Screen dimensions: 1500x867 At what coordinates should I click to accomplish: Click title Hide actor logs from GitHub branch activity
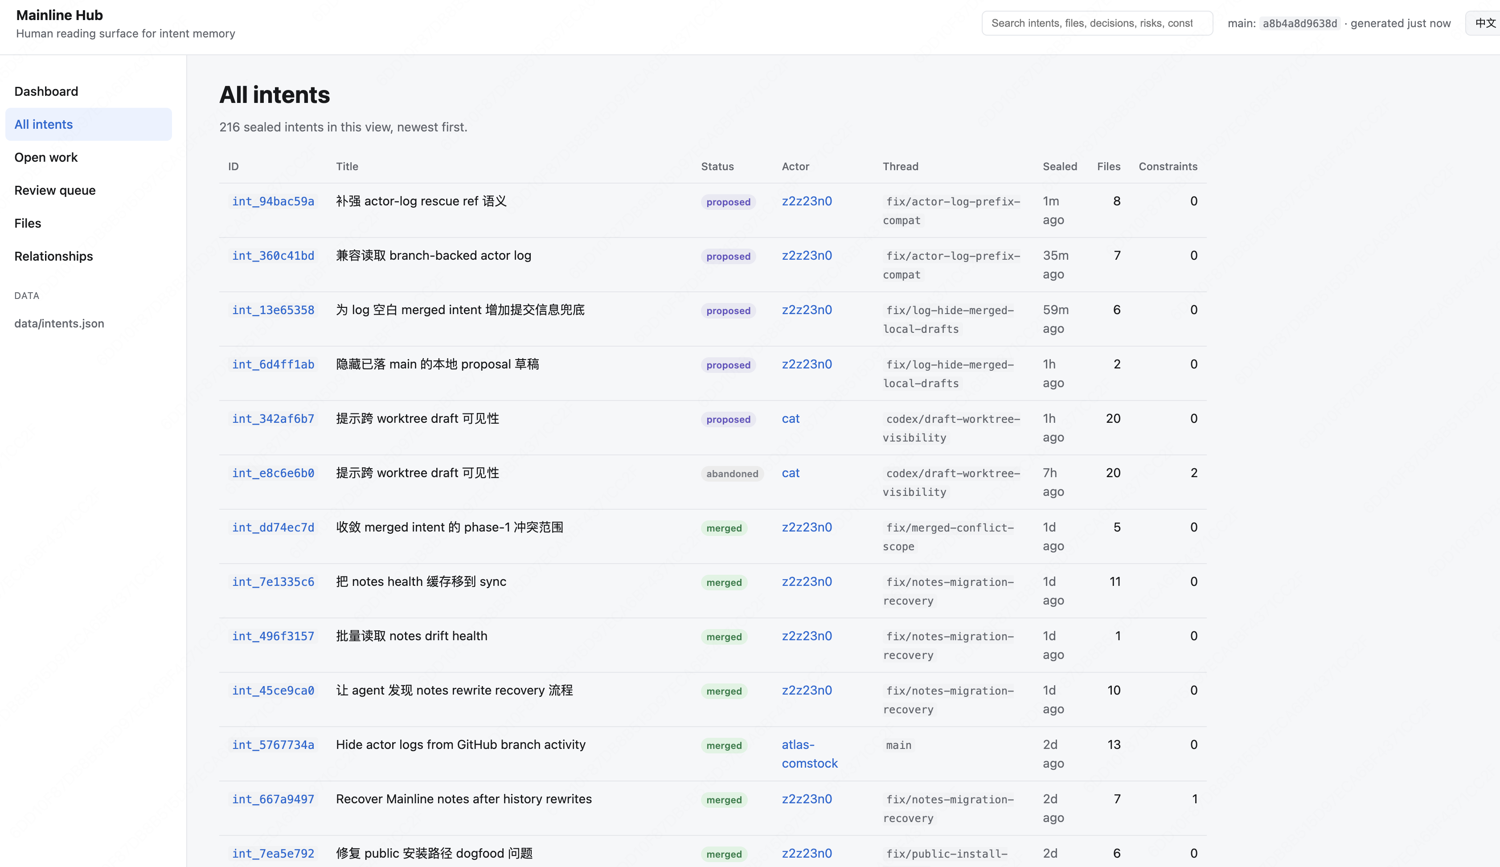pyautogui.click(x=461, y=744)
